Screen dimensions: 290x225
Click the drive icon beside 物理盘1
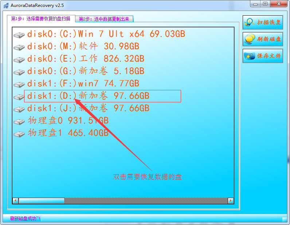[x=19, y=134]
